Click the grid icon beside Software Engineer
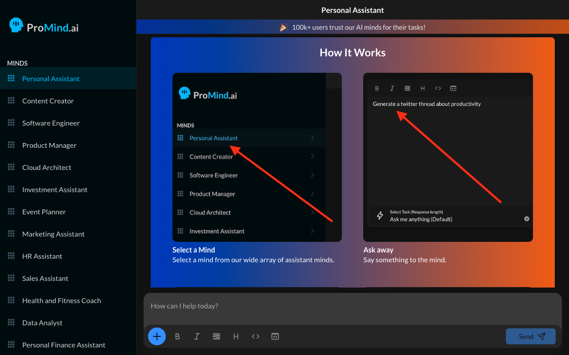Screen dimensions: 569x355 pos(11,123)
